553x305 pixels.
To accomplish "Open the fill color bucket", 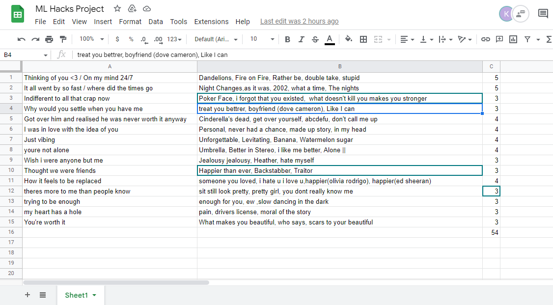I will click(348, 39).
